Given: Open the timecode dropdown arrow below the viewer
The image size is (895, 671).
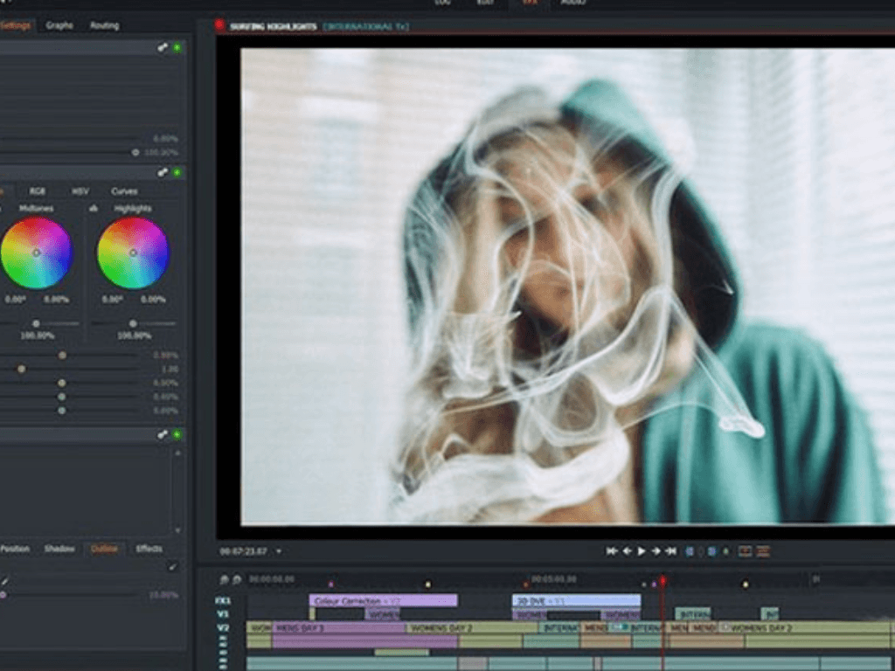Looking at the screenshot, I should tap(279, 551).
